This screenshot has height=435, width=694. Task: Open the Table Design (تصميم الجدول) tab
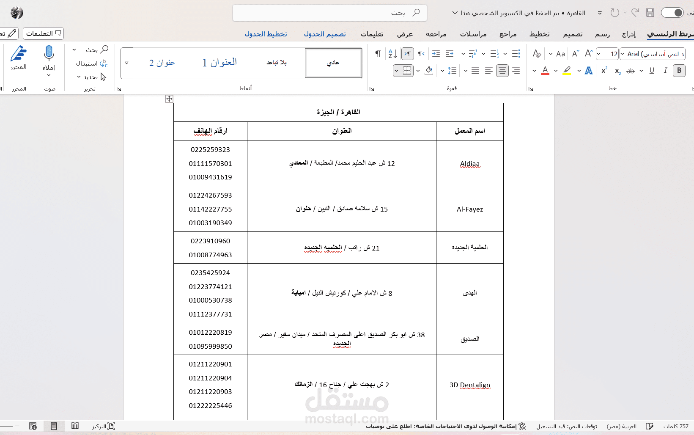pyautogui.click(x=325, y=34)
